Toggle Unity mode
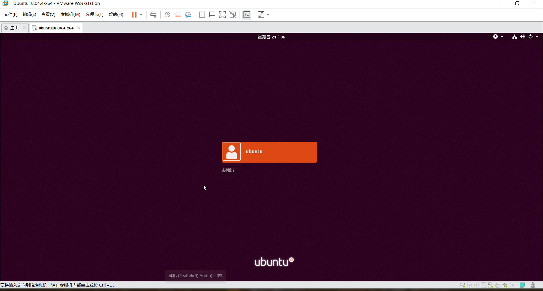This screenshot has height=291, width=543. tap(233, 15)
